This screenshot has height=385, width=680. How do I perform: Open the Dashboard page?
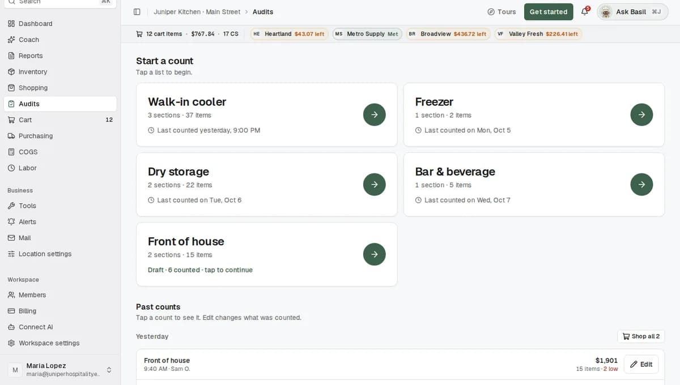[60, 24]
